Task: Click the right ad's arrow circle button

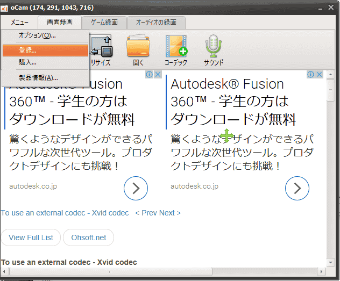Action: [297, 188]
